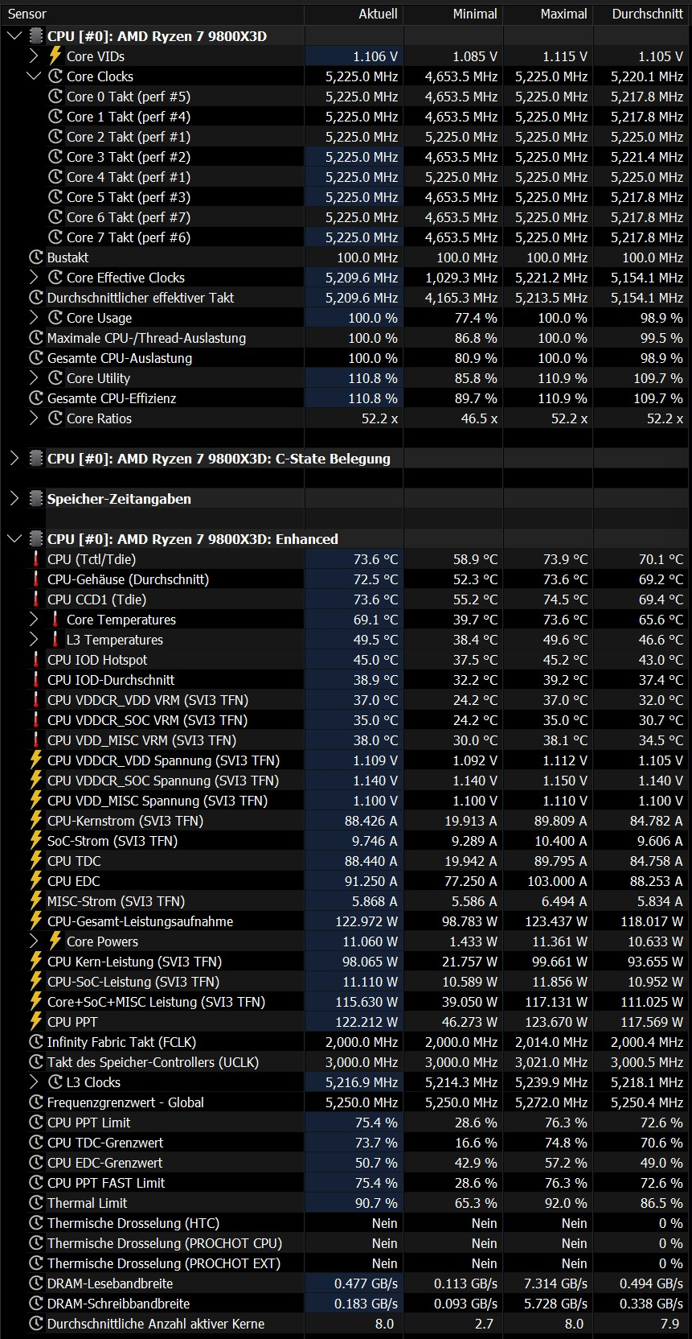Expand the Core Powers row
Viewport: 692px width, 1339px height.
34,941
